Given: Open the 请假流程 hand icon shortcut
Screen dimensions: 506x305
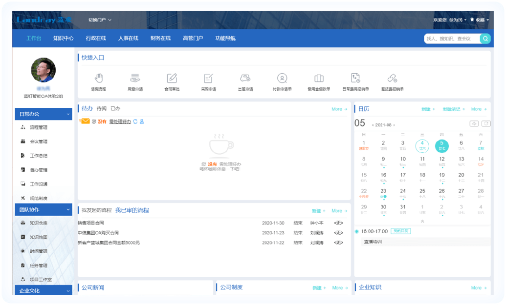Looking at the screenshot, I should (98, 78).
